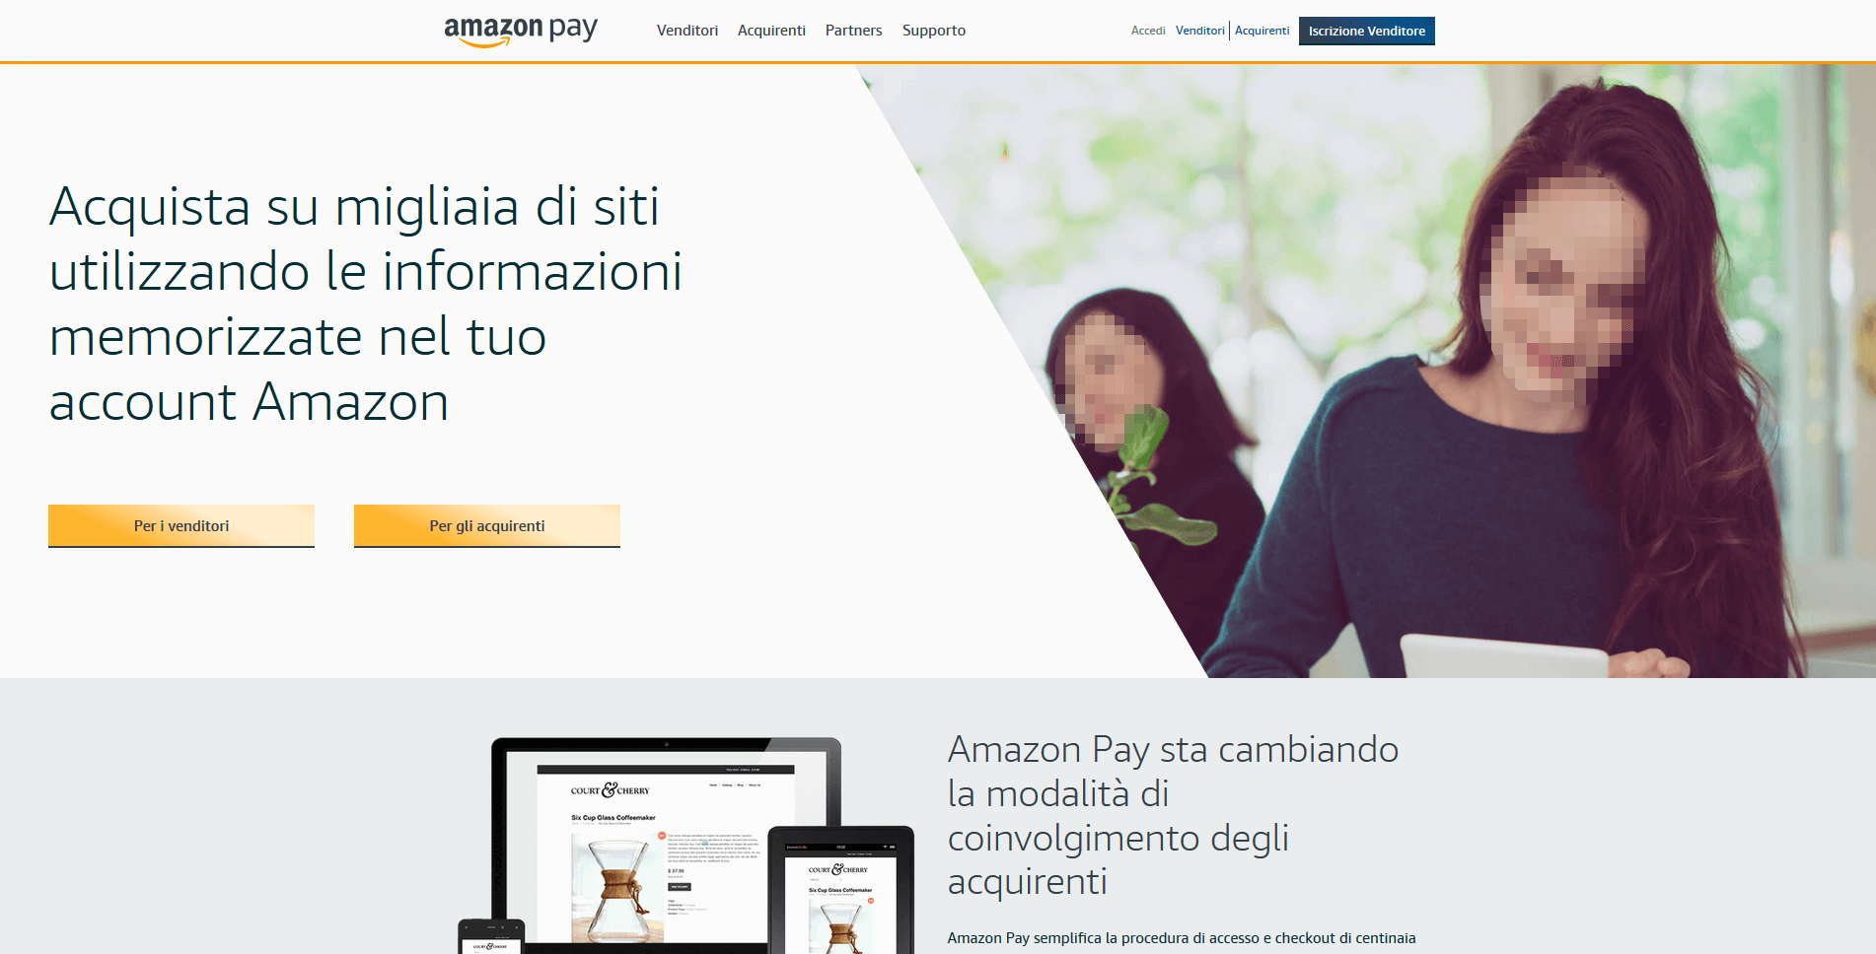Click the Accedi Venditori link
The image size is (1876, 954).
tap(1200, 31)
